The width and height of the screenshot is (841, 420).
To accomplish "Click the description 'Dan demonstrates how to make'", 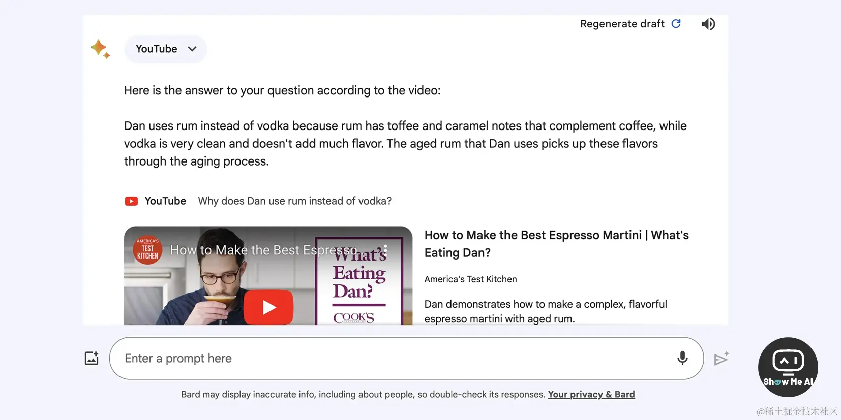I will 546,311.
